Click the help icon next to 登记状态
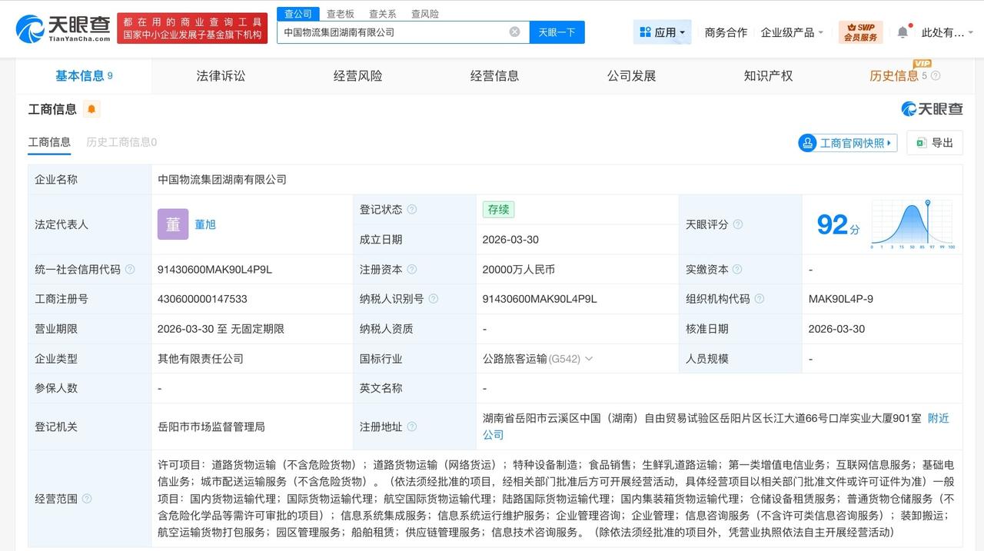The height and width of the screenshot is (551, 984). 412,208
